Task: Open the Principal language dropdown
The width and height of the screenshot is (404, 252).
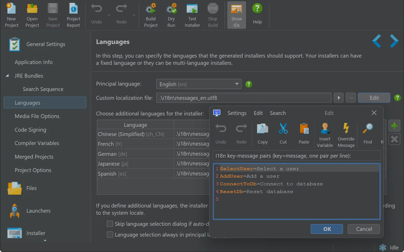Action: (x=199, y=84)
